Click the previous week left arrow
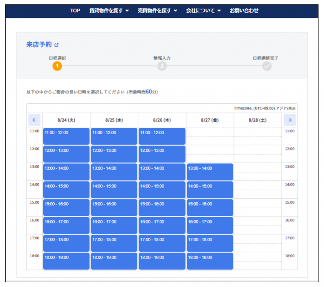 pos(34,120)
